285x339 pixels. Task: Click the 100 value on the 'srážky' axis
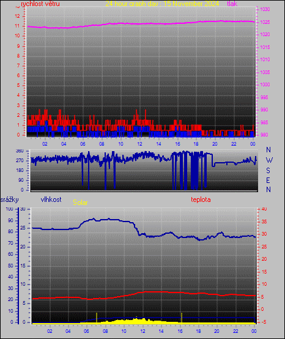pos(10,209)
